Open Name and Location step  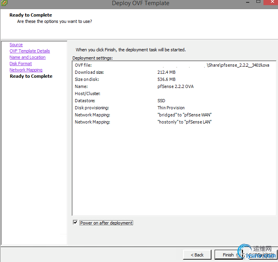(28, 57)
